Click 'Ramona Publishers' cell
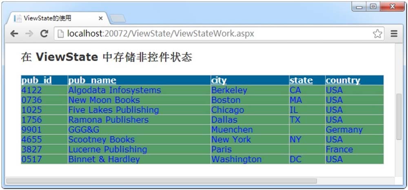Screen dimensions: 408x190 point(139,120)
